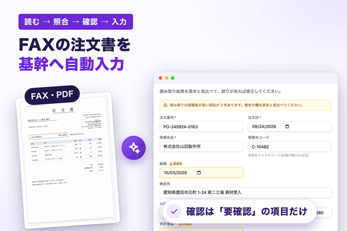Screen dimensions: 347x231
Task: Click the 確認は「要確認」の項目だけ pill
Action: pos(239,211)
